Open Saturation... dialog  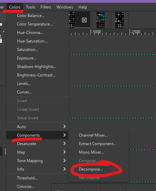[x=38, y=50]
